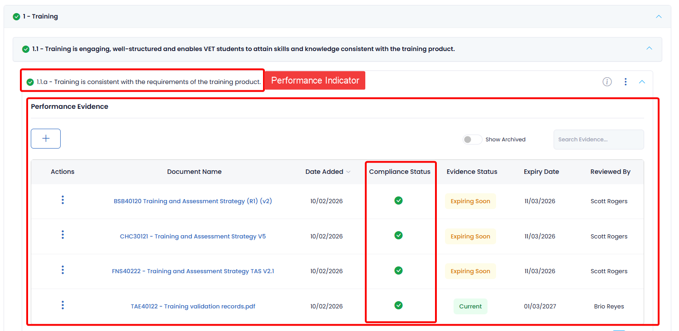Screen dimensions: 679x331
Task: Collapse the 1.1 standard section chevron
Action: click(649, 48)
